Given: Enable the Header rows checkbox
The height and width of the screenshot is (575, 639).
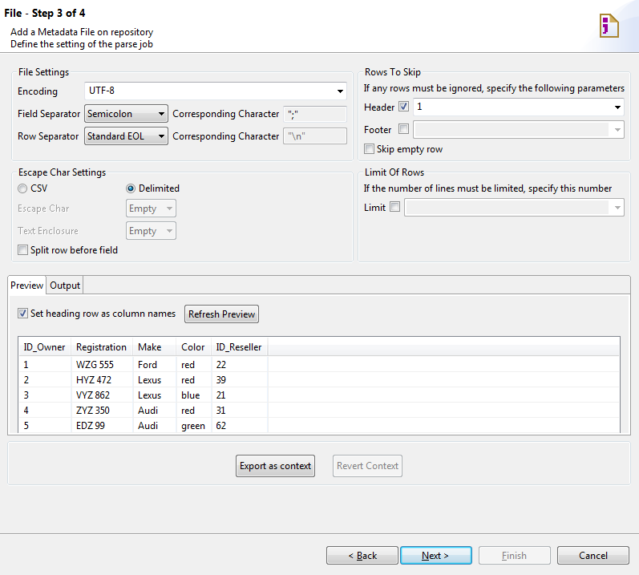Looking at the screenshot, I should point(403,107).
